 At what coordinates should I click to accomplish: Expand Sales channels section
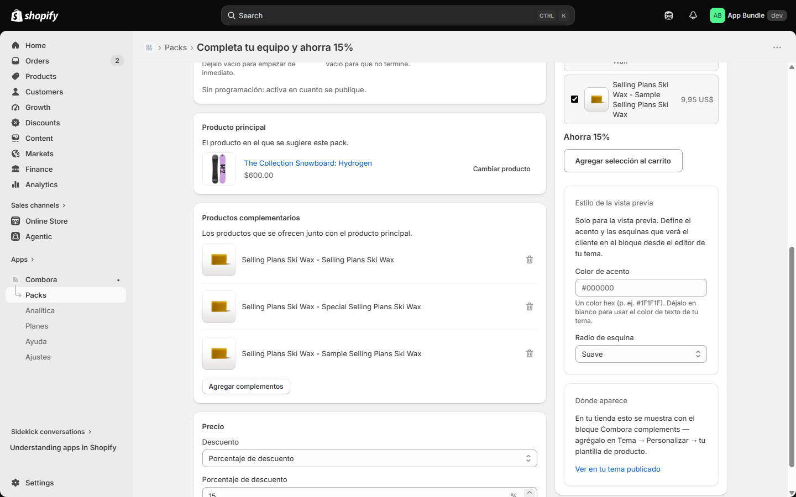click(x=38, y=205)
